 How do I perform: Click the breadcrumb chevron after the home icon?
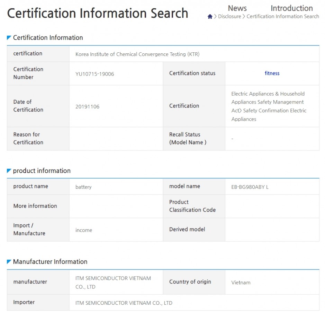tap(215, 17)
